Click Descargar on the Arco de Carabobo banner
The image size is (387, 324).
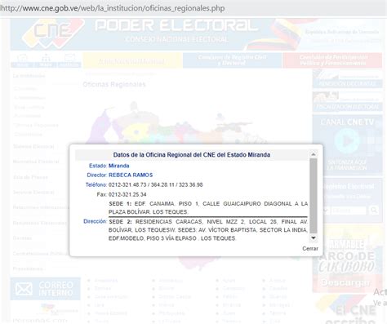click(x=345, y=283)
